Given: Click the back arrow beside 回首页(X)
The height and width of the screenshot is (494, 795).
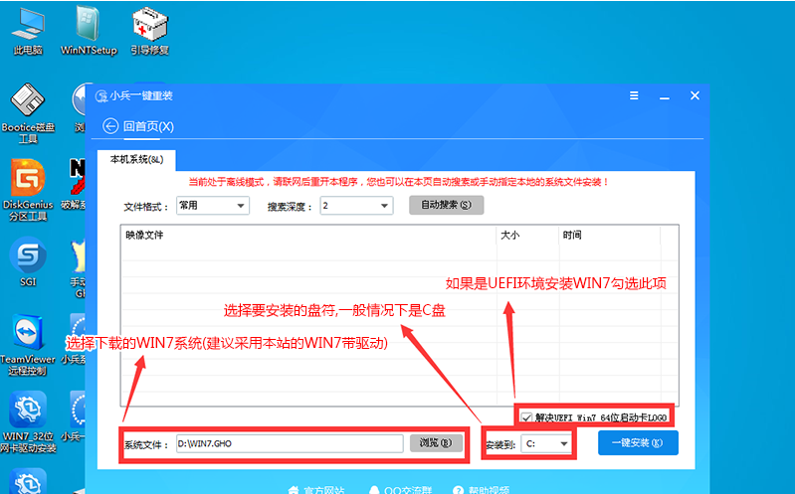Looking at the screenshot, I should click(x=110, y=125).
